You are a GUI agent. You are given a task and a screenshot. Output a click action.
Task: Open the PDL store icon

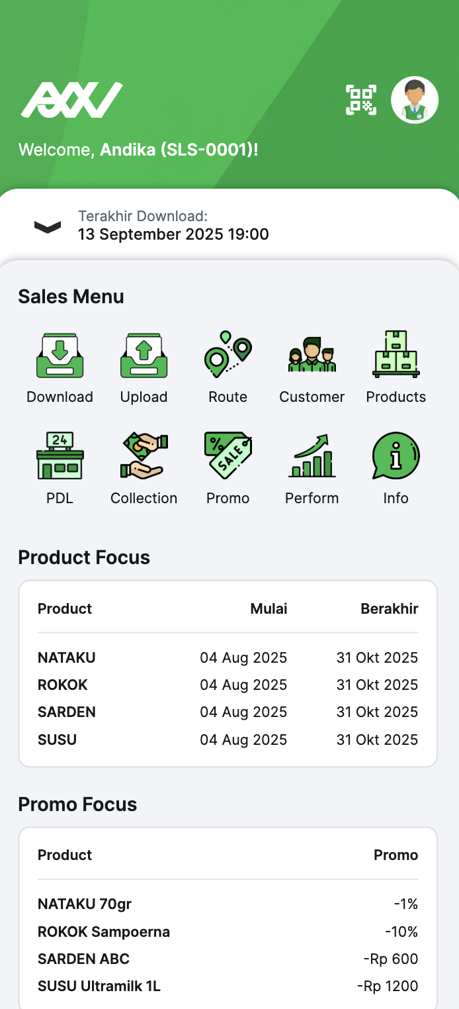[60, 456]
